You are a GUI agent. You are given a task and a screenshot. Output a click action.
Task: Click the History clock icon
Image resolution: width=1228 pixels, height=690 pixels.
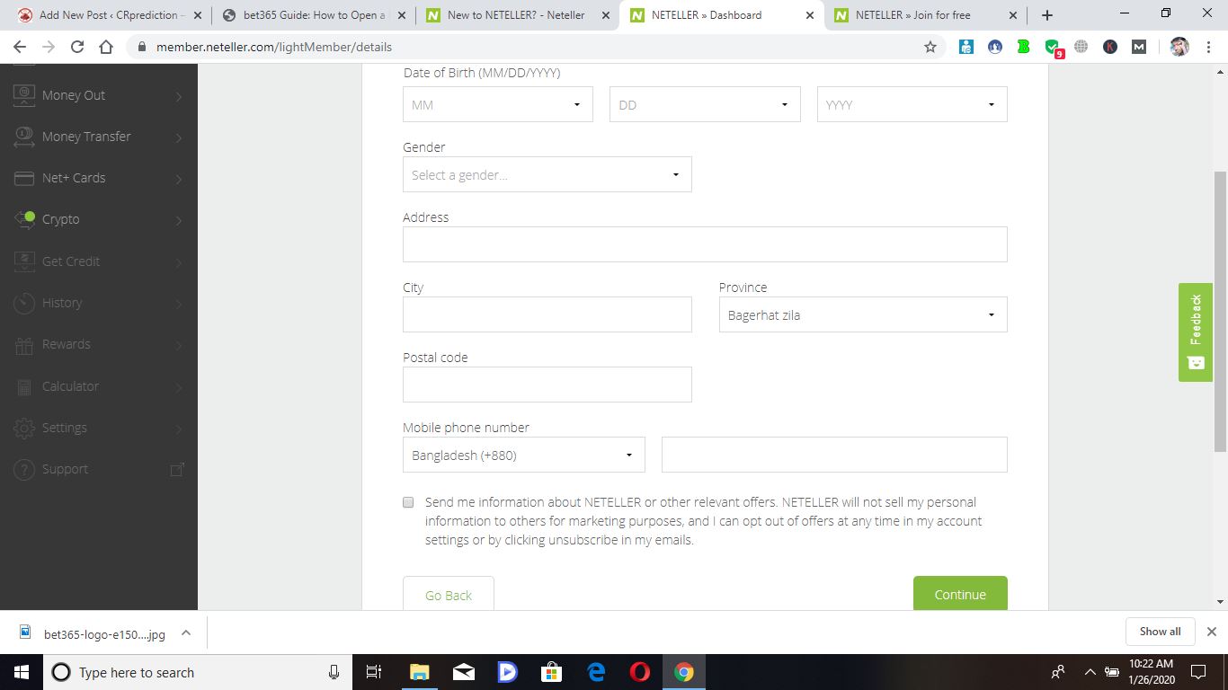pos(24,303)
